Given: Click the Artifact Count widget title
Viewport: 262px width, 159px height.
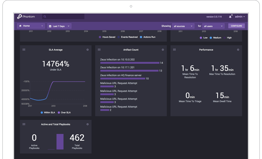Looking at the screenshot, I should (x=131, y=50).
